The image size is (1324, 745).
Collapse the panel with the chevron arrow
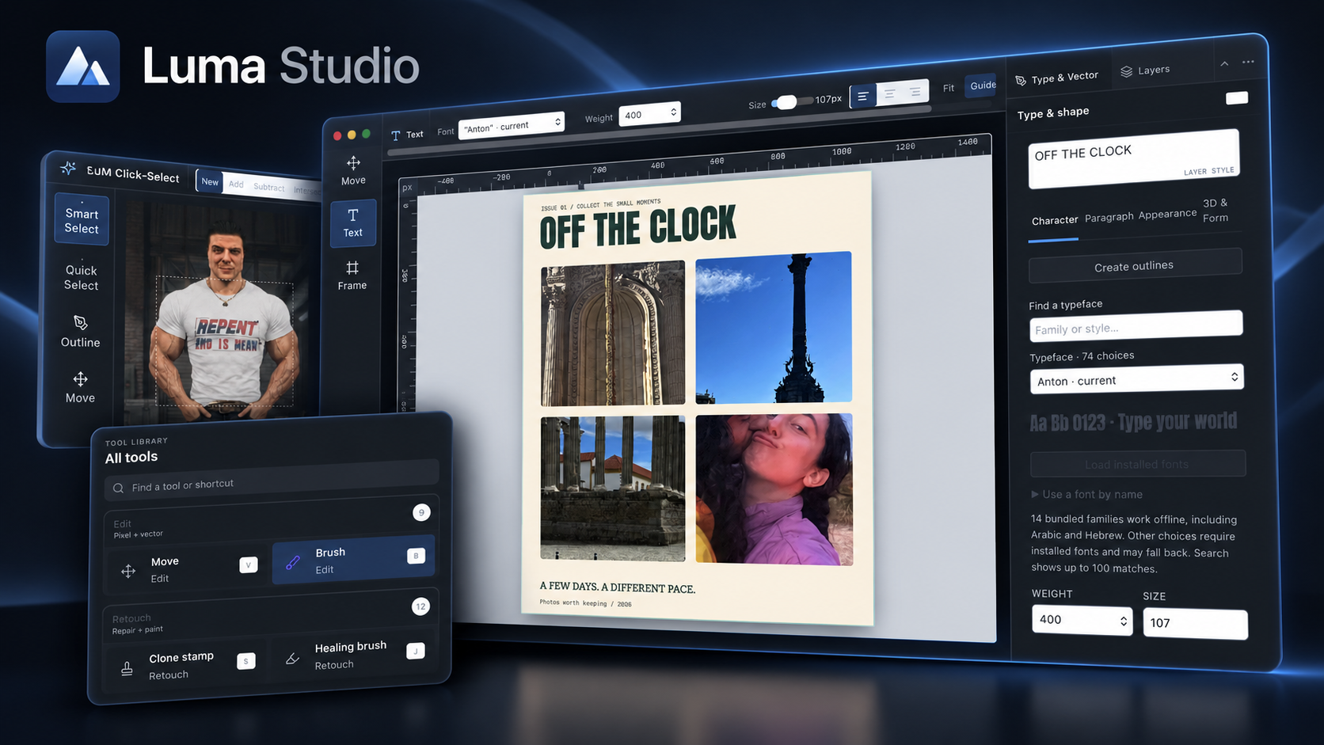point(1224,63)
